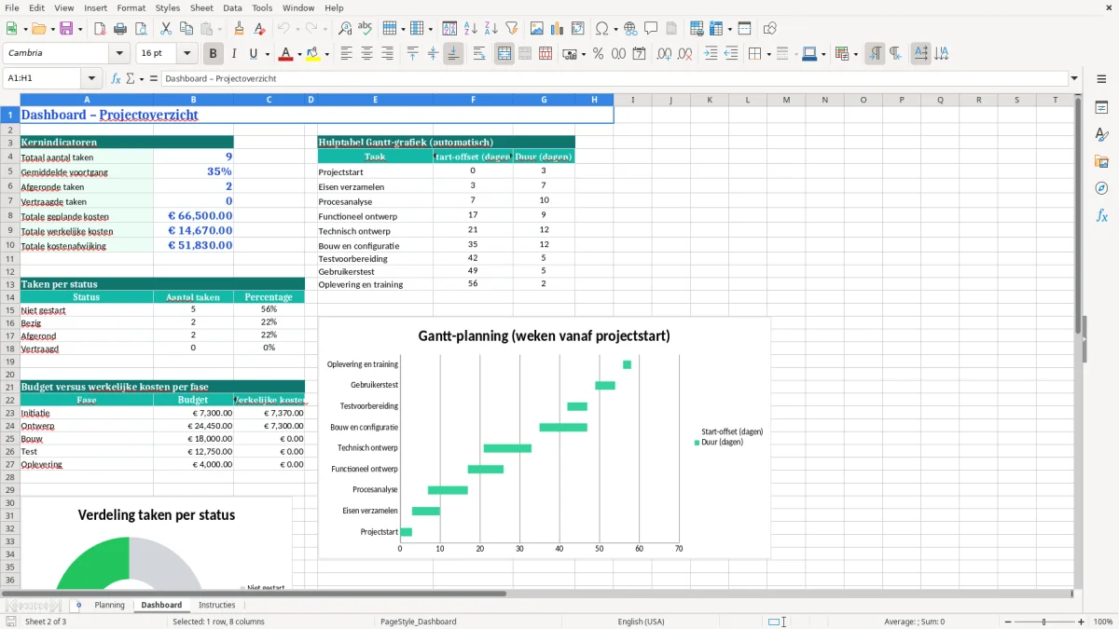This screenshot has height=629, width=1119.
Task: Click the Clone Formatting paintbrush icon
Action: (240, 29)
